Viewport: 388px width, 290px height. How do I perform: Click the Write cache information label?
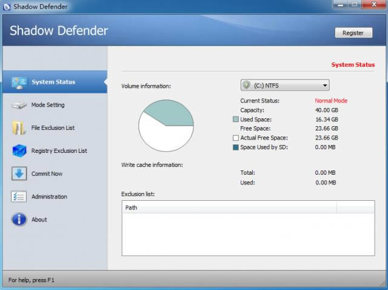[152, 165]
